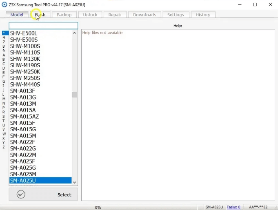278x210 pixels.
Task: Show the Downloads tab
Action: 145,15
